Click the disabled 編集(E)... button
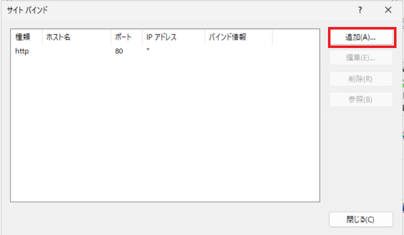 tap(361, 57)
